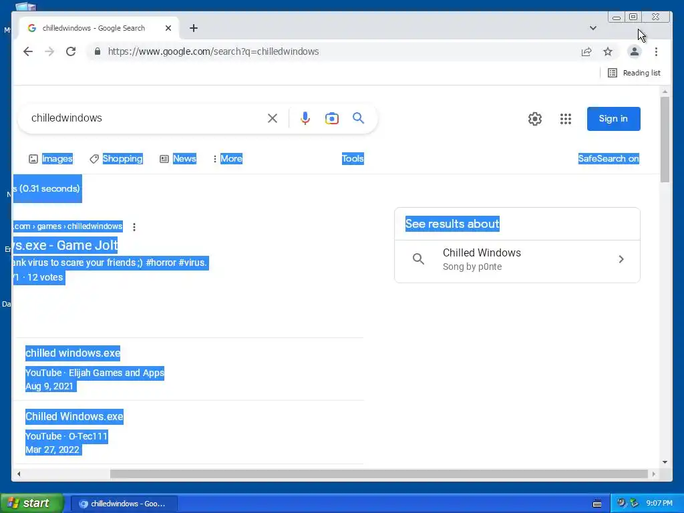Click the padlock site info icon
This screenshot has width=684, height=513.
(x=98, y=51)
